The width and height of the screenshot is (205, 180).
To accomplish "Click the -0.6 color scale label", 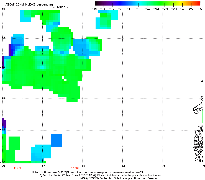I will point(156,9).
